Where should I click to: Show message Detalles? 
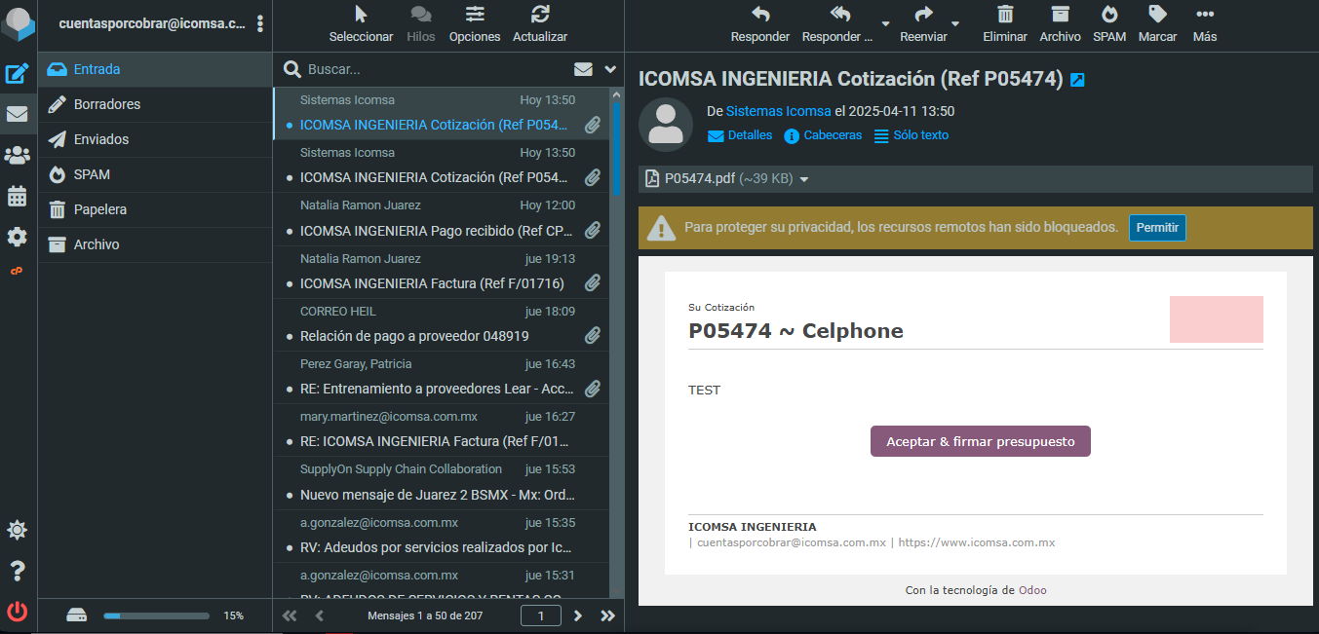tap(739, 135)
